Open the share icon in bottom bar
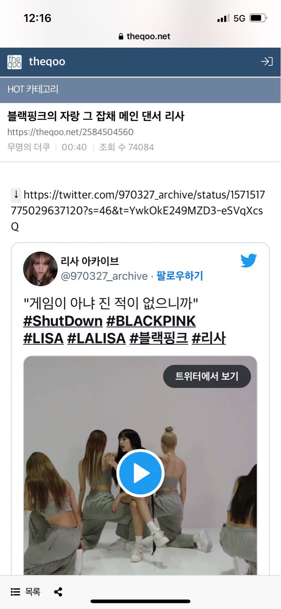The width and height of the screenshot is (281, 609). [58, 592]
